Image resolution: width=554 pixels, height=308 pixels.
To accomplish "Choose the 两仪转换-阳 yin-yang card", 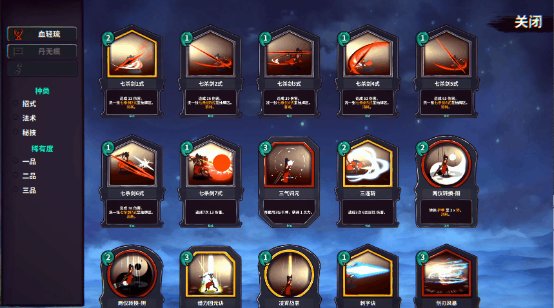I will click(x=446, y=181).
